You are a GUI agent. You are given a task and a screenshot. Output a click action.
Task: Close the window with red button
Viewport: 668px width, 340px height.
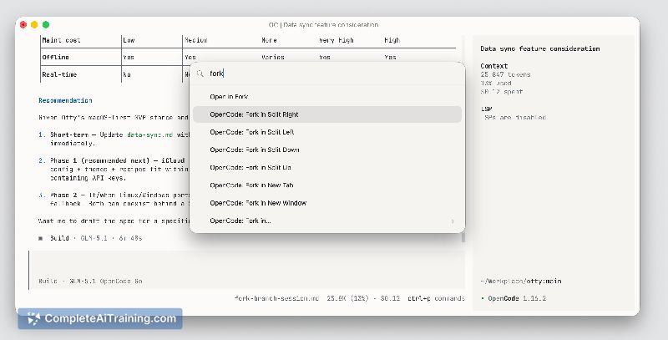tap(23, 25)
